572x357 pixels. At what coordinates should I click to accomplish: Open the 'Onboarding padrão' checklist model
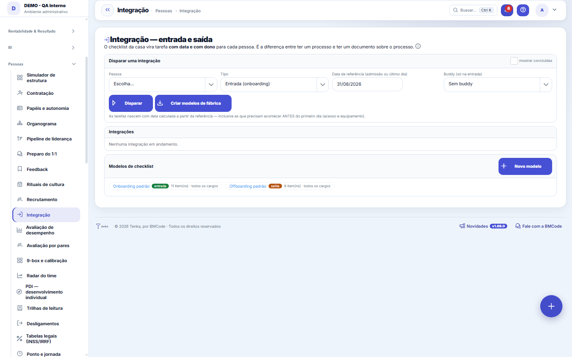coord(131,186)
